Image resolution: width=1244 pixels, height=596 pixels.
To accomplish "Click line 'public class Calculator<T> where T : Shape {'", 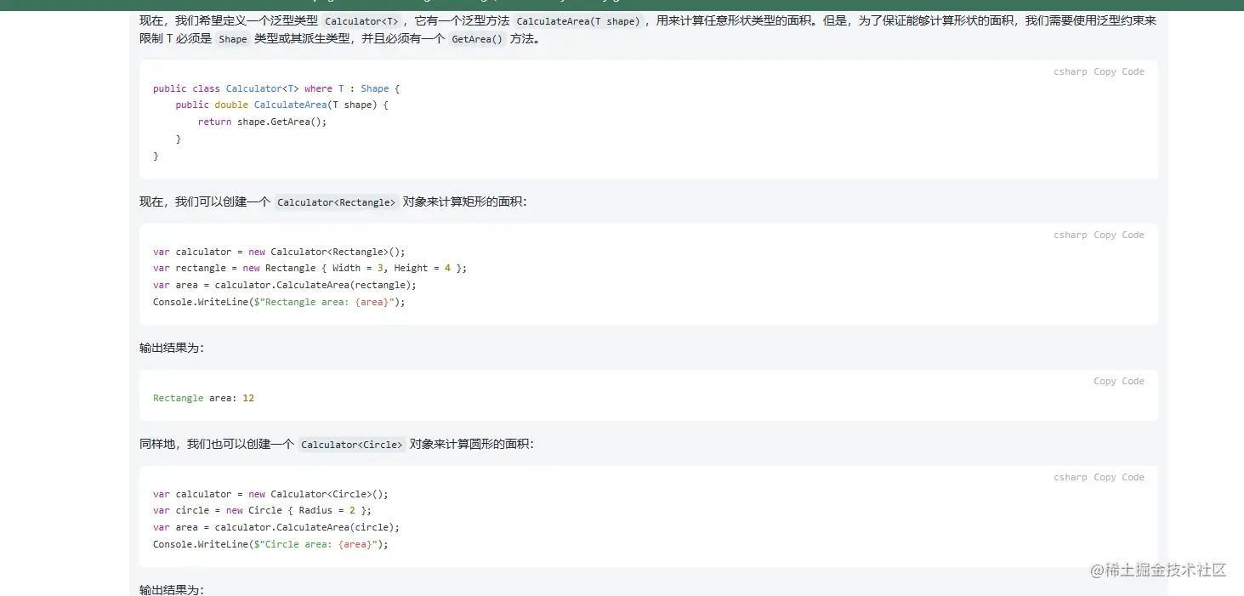I will (276, 88).
